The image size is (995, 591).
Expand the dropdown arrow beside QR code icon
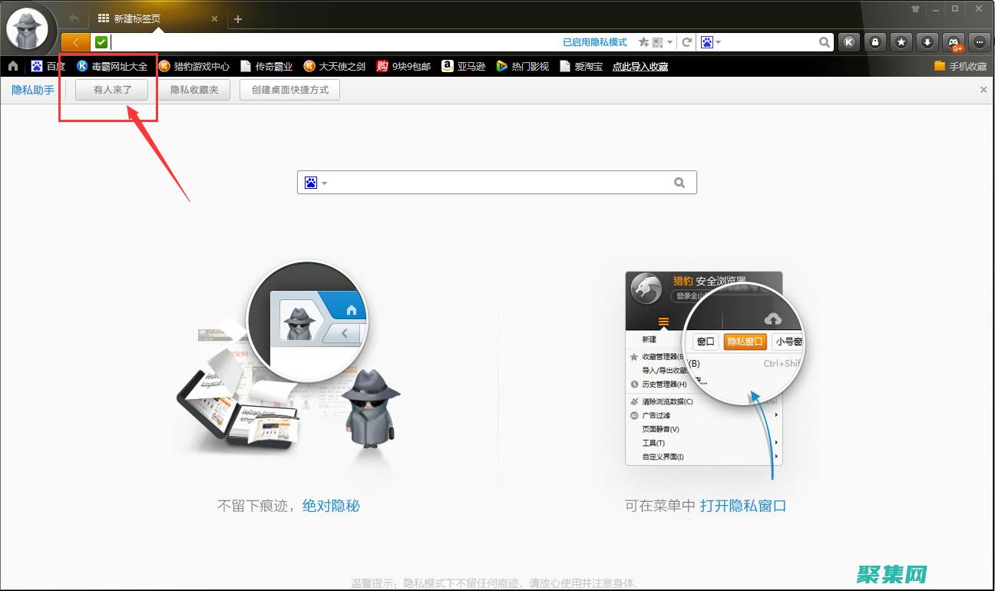point(669,42)
